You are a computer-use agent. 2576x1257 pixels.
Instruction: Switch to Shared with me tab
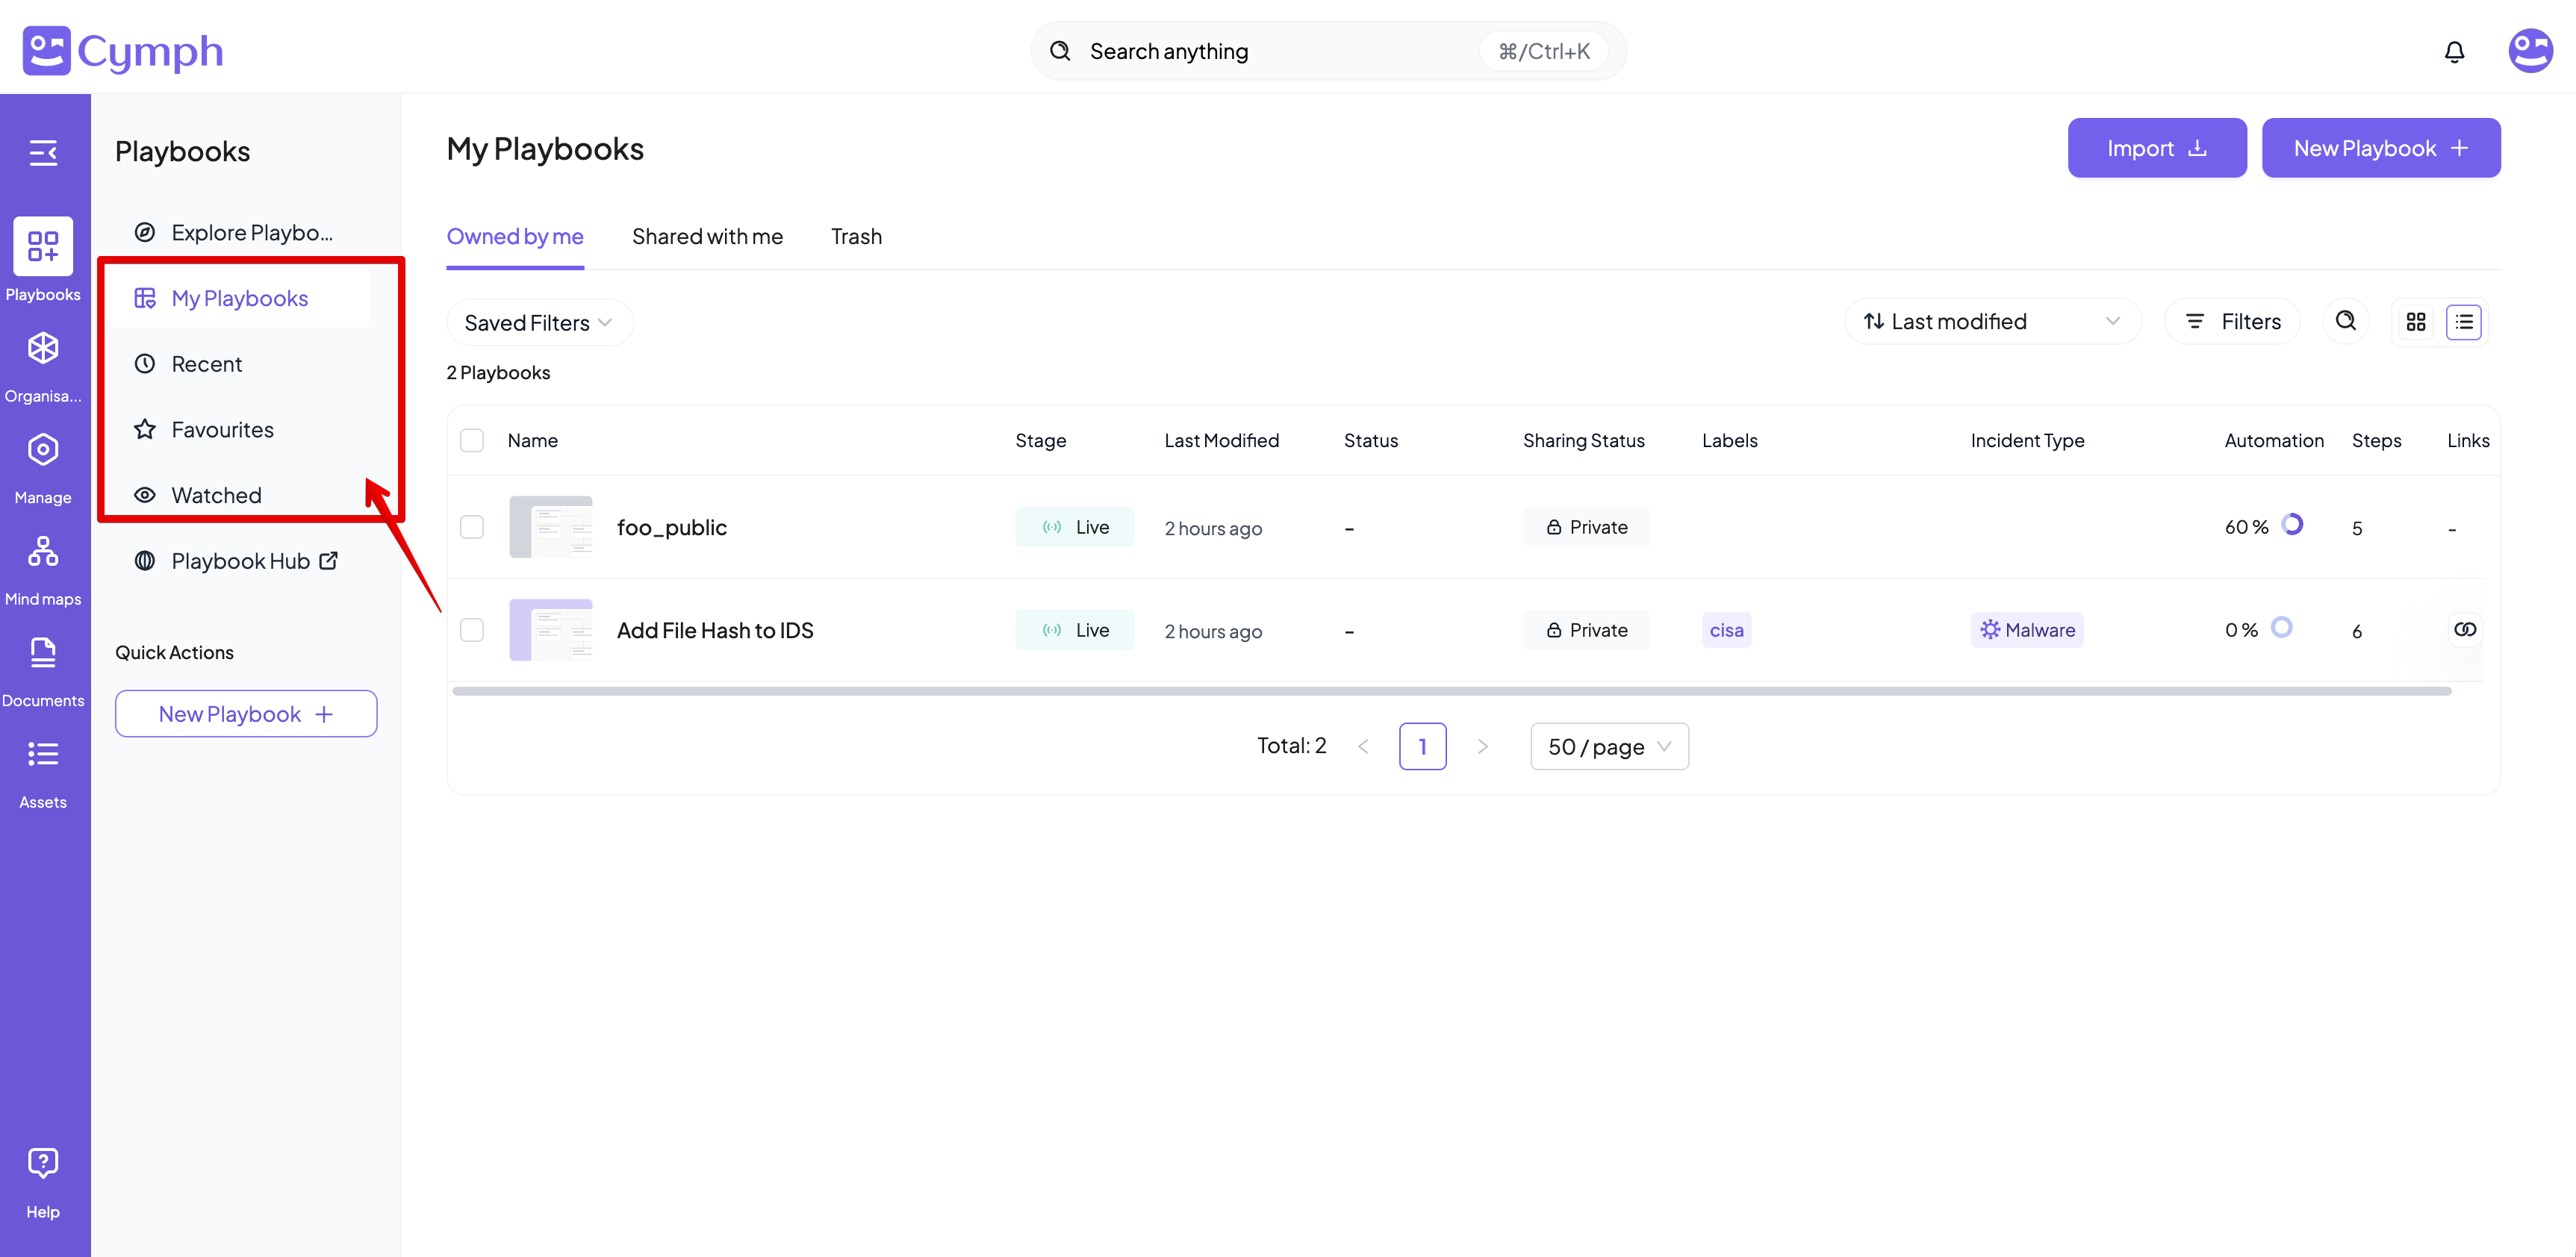pyautogui.click(x=707, y=237)
